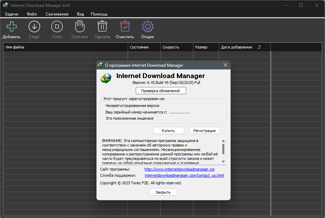The width and height of the screenshot is (325, 218).
Task: Click the Проверка обновлений button
Action: click(x=160, y=91)
